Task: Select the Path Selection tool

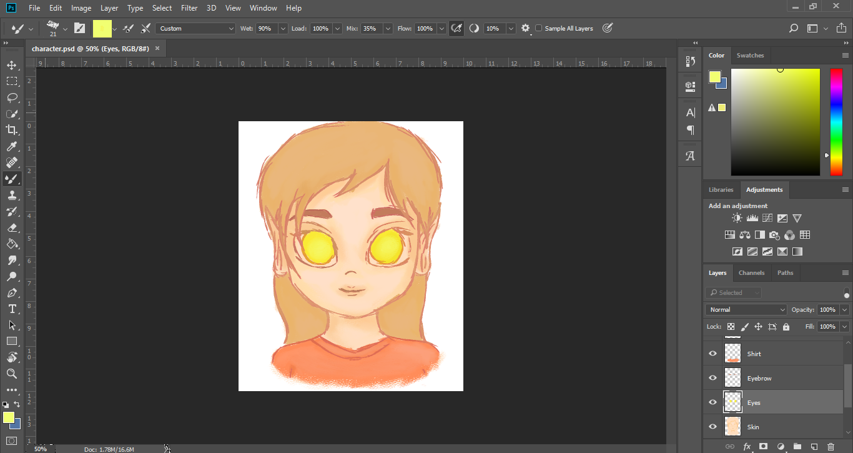Action: coord(12,325)
